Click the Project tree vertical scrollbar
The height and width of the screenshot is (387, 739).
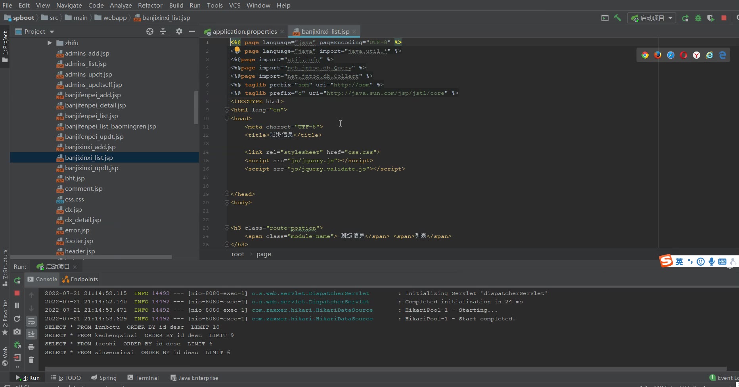click(x=196, y=108)
